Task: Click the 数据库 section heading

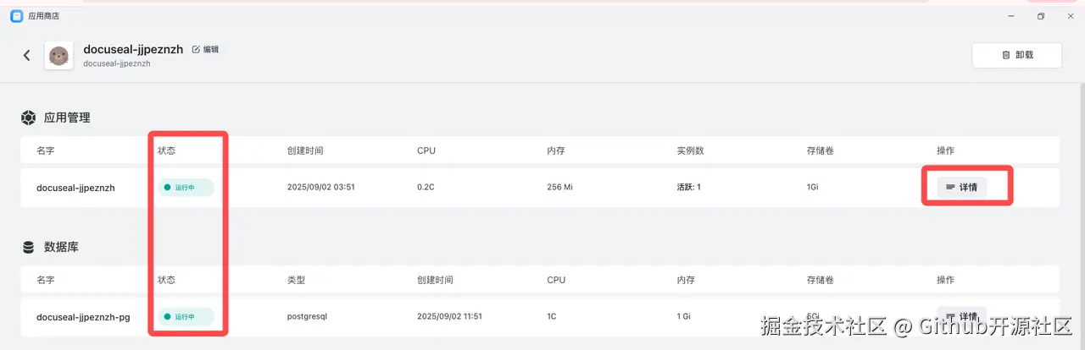Action: tap(61, 247)
